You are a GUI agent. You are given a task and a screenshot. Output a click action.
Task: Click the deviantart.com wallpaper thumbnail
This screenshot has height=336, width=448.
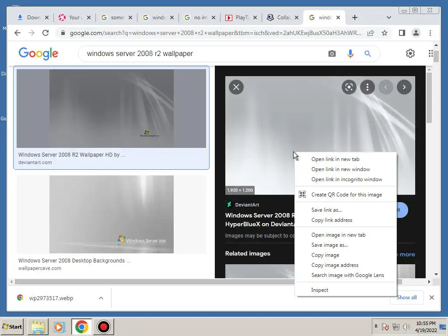click(111, 108)
